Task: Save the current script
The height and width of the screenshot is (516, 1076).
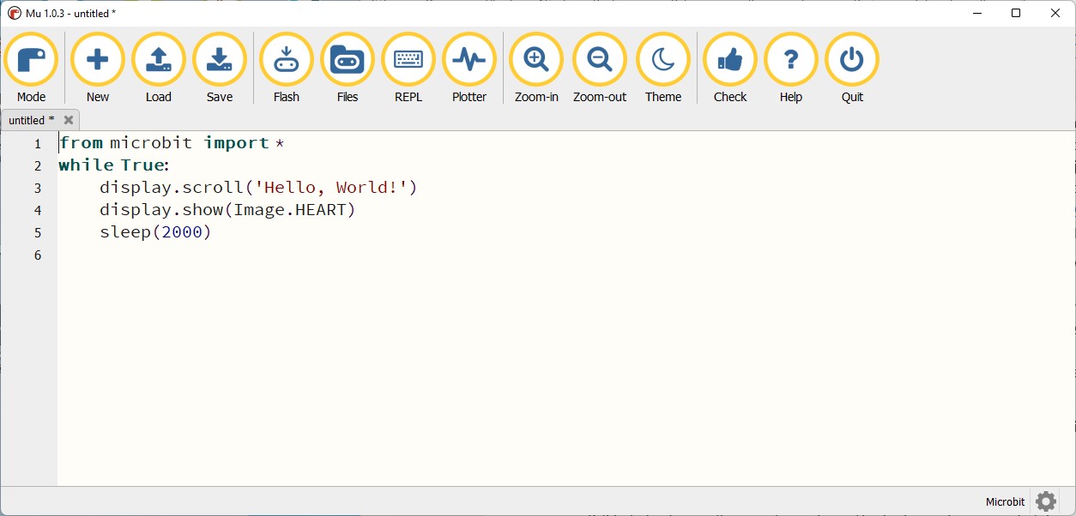Action: coord(220,68)
